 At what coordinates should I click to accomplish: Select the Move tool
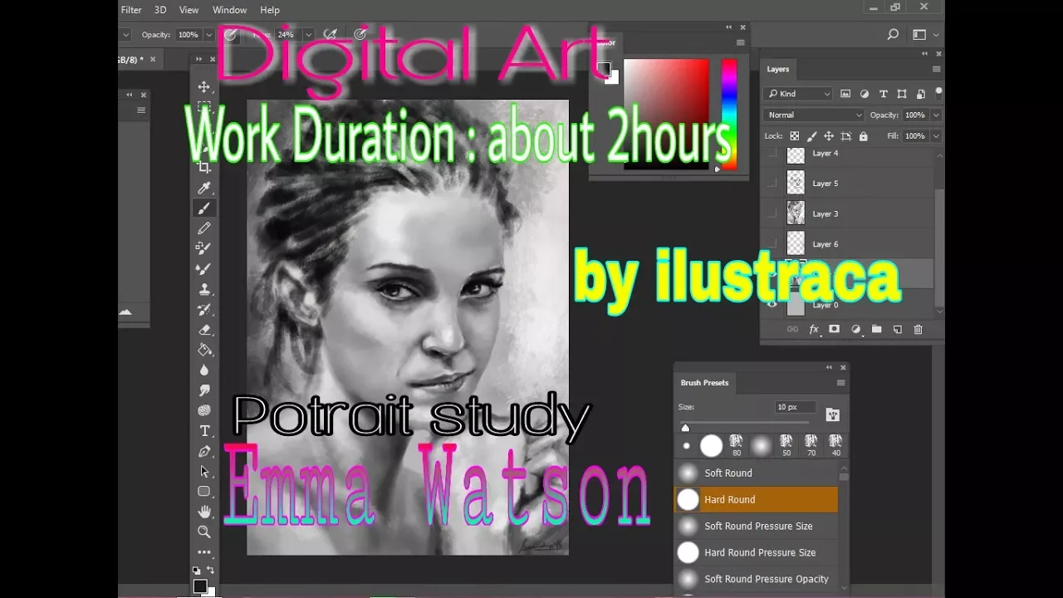point(204,86)
